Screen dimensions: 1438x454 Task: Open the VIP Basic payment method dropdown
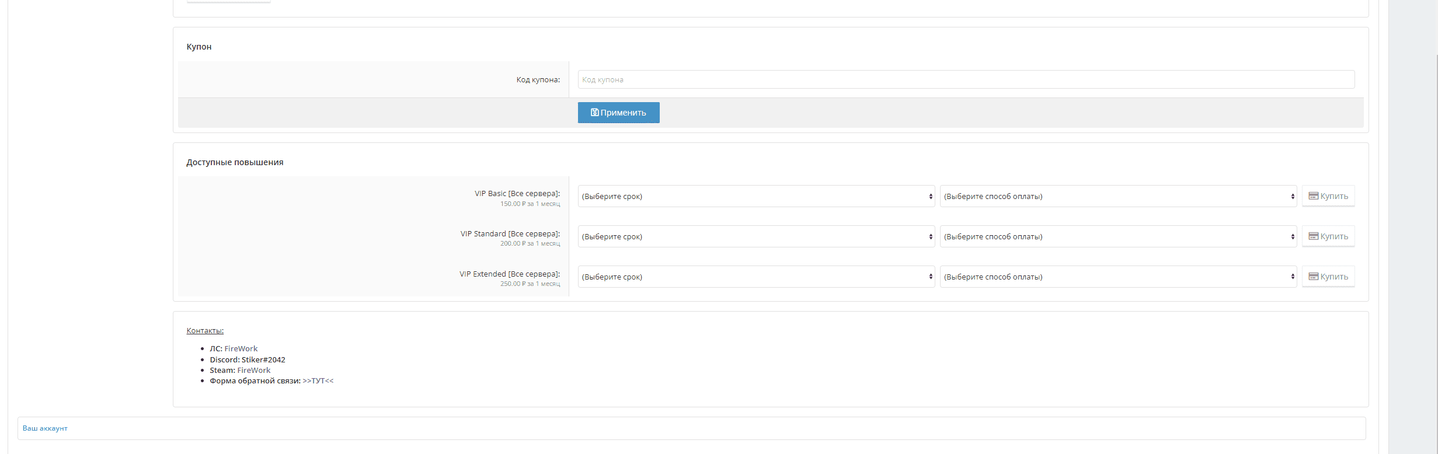click(1117, 197)
